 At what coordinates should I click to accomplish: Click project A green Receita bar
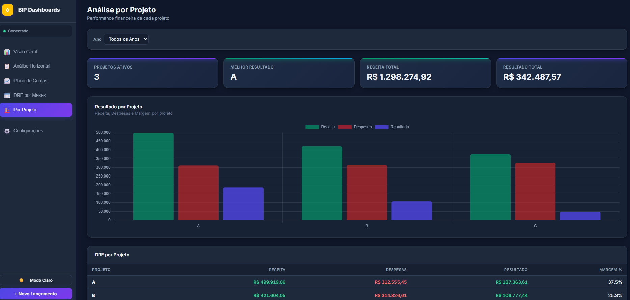(154, 176)
